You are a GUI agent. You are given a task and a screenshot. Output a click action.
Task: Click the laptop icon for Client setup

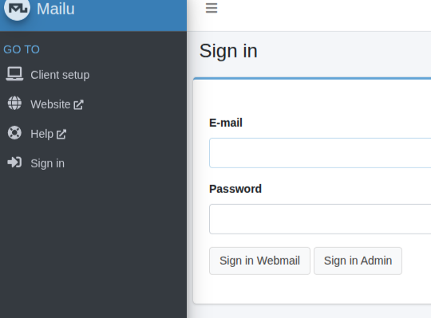pyautogui.click(x=14, y=74)
